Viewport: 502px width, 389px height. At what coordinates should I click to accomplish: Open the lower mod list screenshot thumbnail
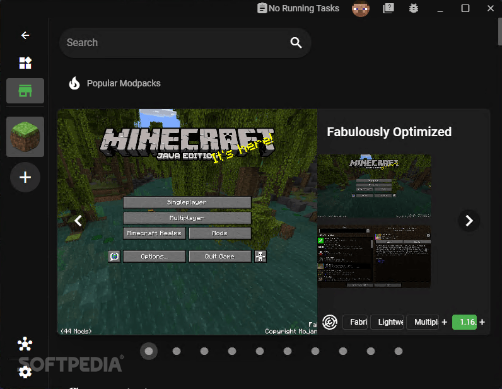pyautogui.click(x=374, y=257)
